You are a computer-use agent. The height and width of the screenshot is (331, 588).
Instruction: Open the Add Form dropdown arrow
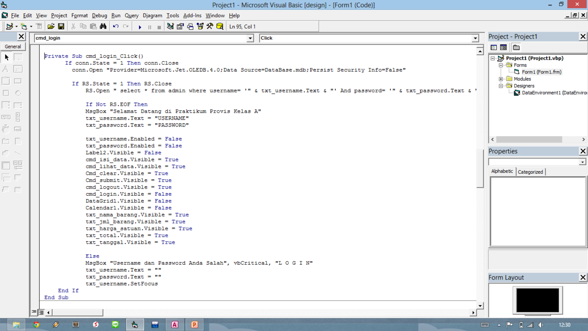31,27
